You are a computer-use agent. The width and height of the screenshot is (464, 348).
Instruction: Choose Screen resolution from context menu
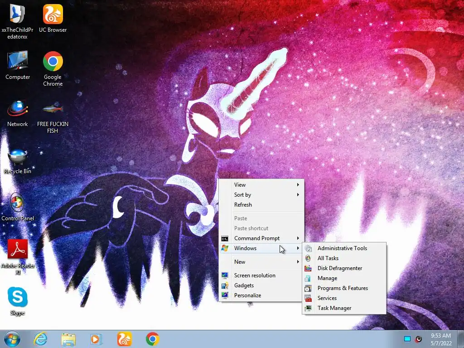point(261,275)
